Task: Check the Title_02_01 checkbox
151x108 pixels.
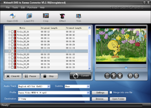Action: point(12,32)
